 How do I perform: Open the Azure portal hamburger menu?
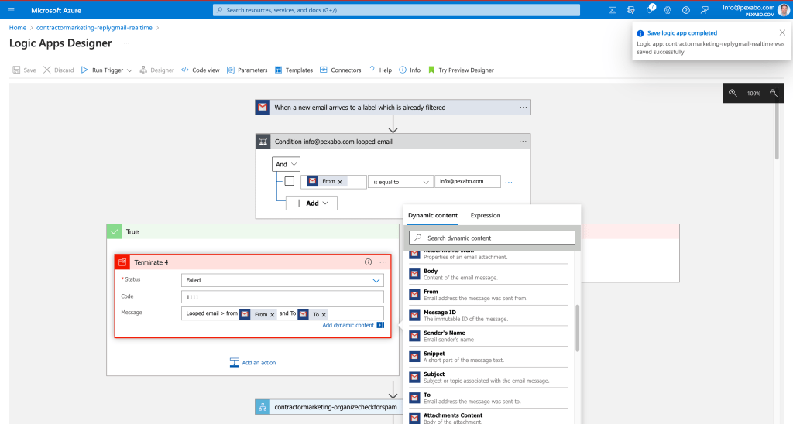pyautogui.click(x=11, y=10)
